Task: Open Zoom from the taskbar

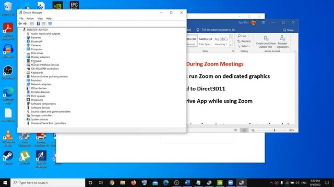Action: (x=231, y=182)
